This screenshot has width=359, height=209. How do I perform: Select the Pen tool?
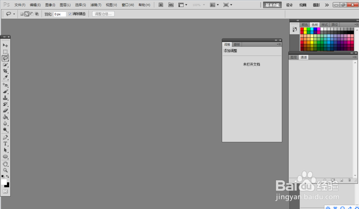click(x=5, y=137)
